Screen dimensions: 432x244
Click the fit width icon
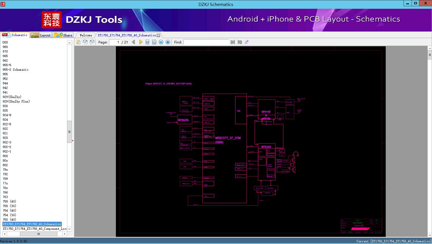pyautogui.click(x=147, y=42)
